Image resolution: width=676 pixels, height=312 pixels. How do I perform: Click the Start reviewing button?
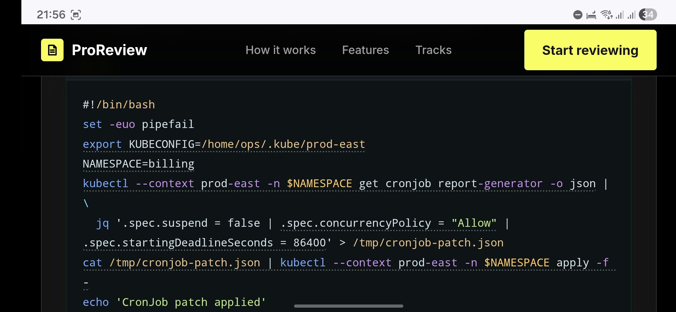click(590, 50)
